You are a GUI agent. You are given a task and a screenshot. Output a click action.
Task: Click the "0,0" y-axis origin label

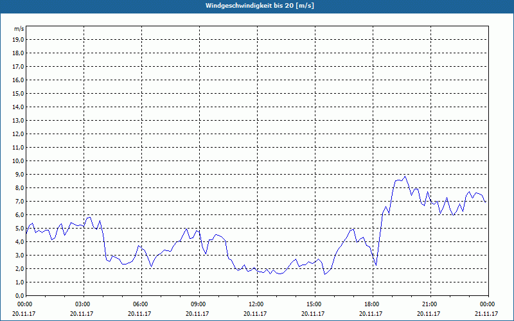point(19,295)
